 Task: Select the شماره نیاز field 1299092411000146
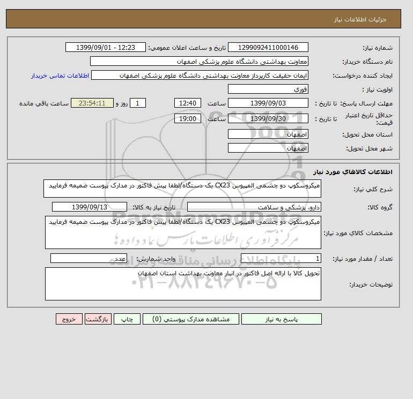pos(268,47)
